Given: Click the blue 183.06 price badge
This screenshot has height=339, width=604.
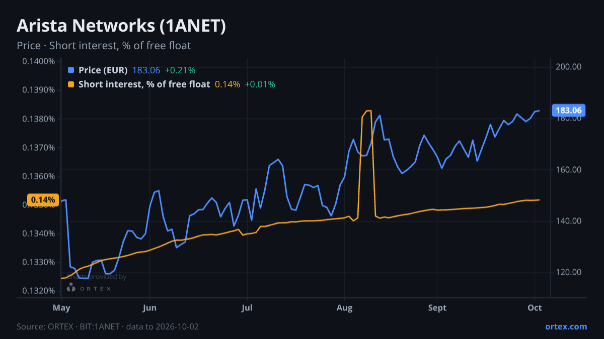Looking at the screenshot, I should (568, 110).
